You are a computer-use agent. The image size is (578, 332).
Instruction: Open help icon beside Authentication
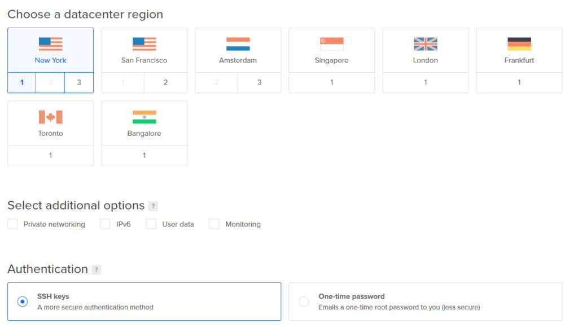(97, 270)
